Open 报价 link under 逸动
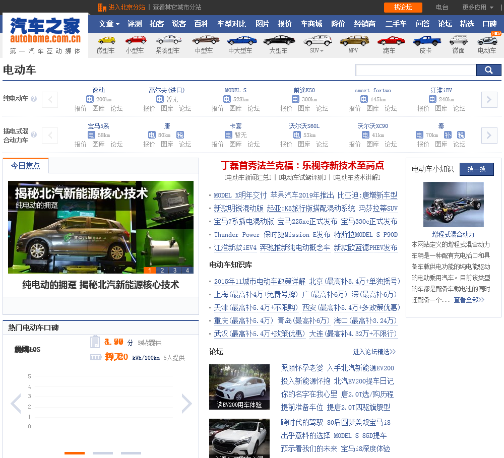 click(x=80, y=109)
